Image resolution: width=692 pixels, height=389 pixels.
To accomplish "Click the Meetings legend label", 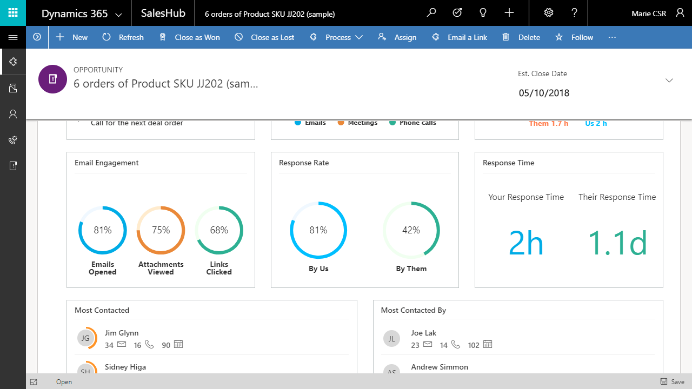I will pos(363,123).
